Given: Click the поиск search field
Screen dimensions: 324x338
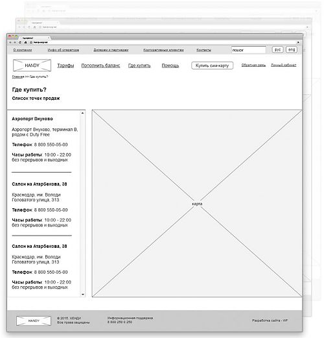Looking at the screenshot, I should tap(249, 50).
